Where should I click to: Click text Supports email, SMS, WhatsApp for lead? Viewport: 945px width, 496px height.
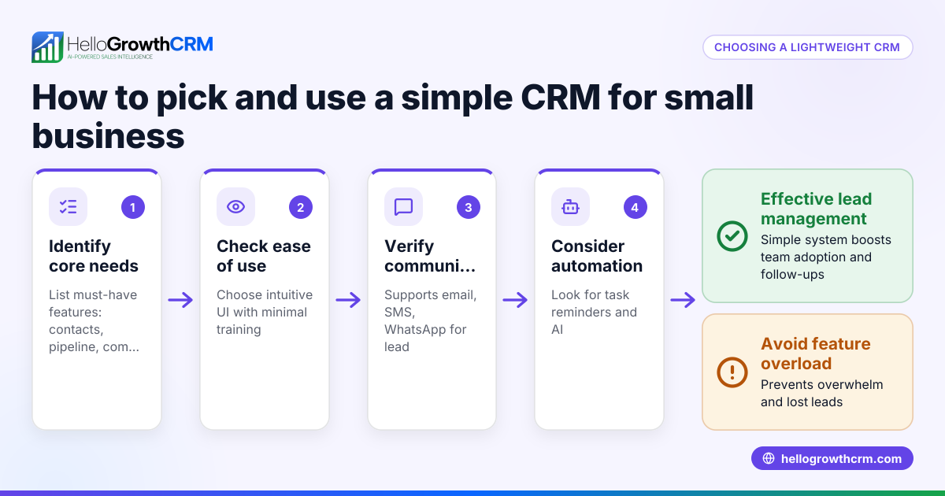tap(431, 320)
